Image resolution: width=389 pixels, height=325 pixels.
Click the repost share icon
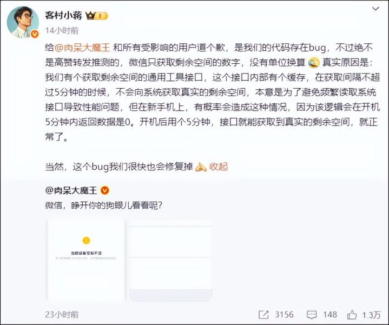pyautogui.click(x=263, y=315)
